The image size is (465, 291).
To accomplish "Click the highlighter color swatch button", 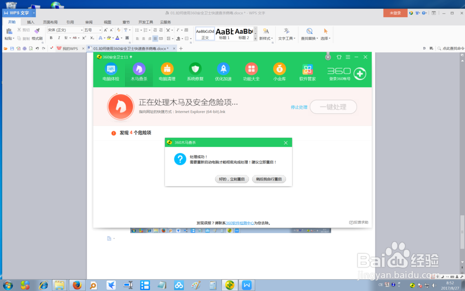I will coord(109,38).
